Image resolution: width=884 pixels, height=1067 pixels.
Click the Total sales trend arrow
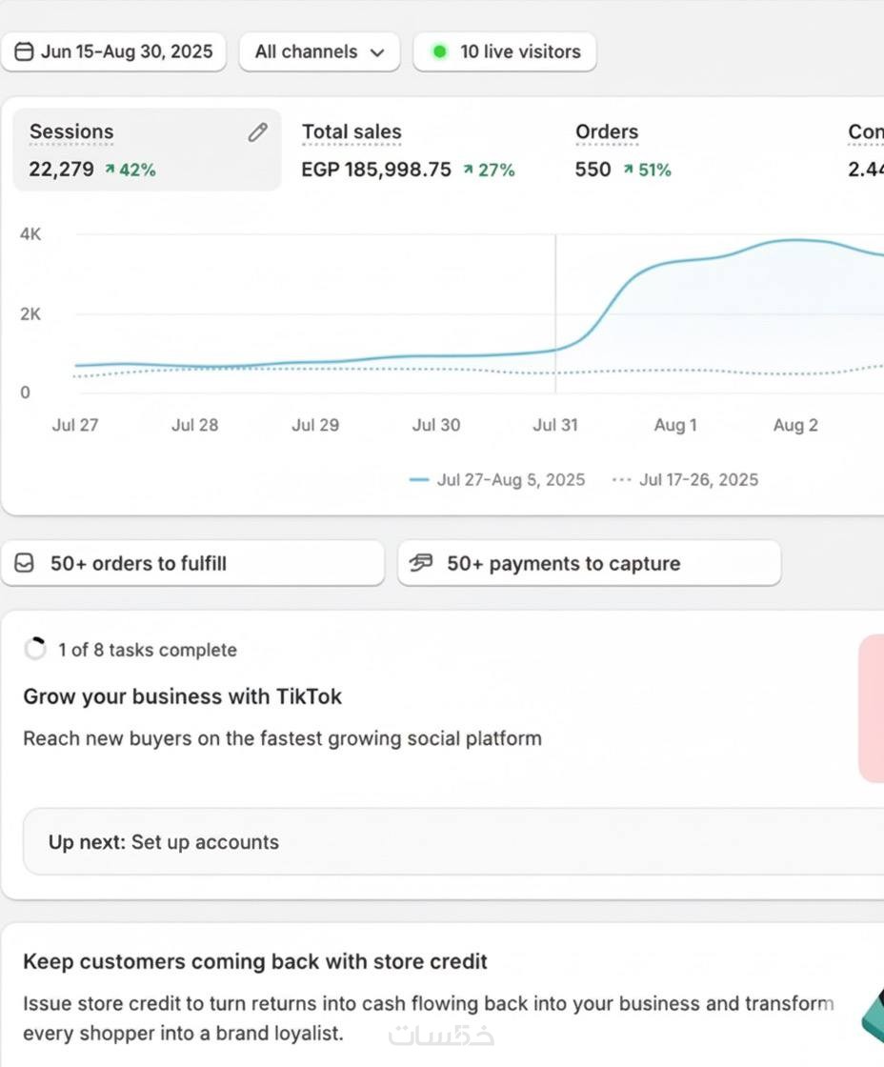(x=468, y=170)
